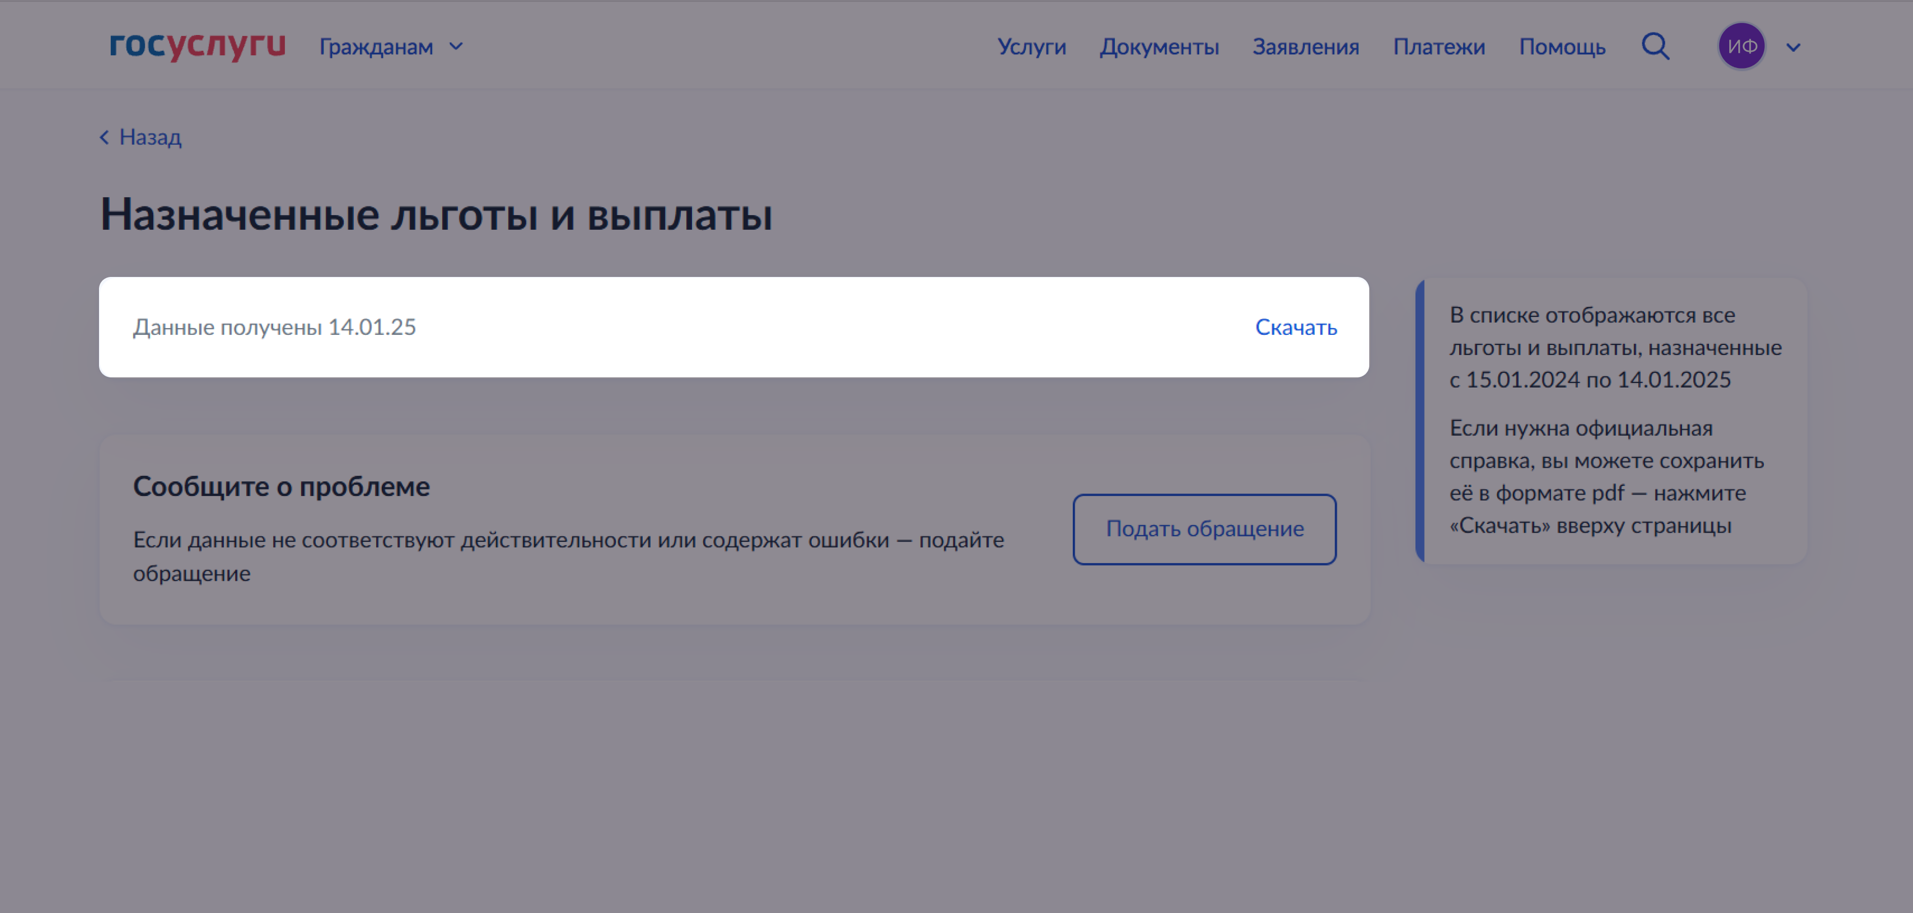Expand the Гражданам dropdown

391,47
